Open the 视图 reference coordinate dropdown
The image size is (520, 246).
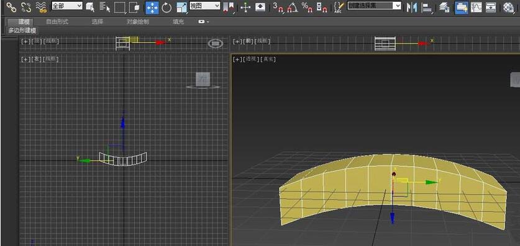point(204,6)
